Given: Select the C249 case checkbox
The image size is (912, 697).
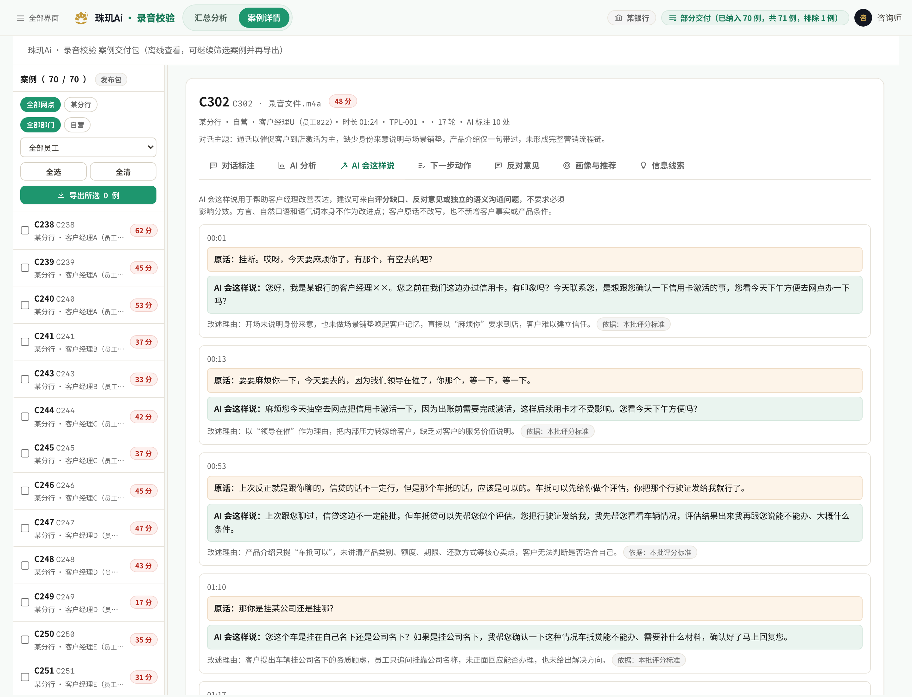Looking at the screenshot, I should 25,602.
